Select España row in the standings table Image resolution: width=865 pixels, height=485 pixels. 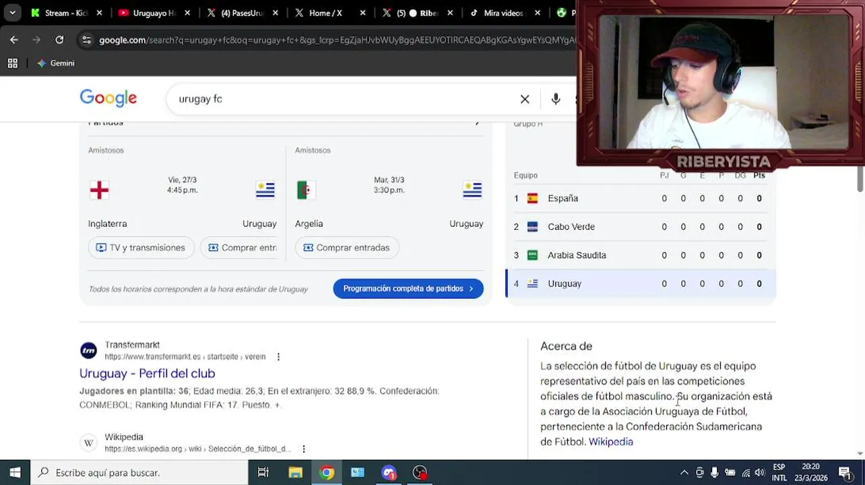pyautogui.click(x=641, y=198)
